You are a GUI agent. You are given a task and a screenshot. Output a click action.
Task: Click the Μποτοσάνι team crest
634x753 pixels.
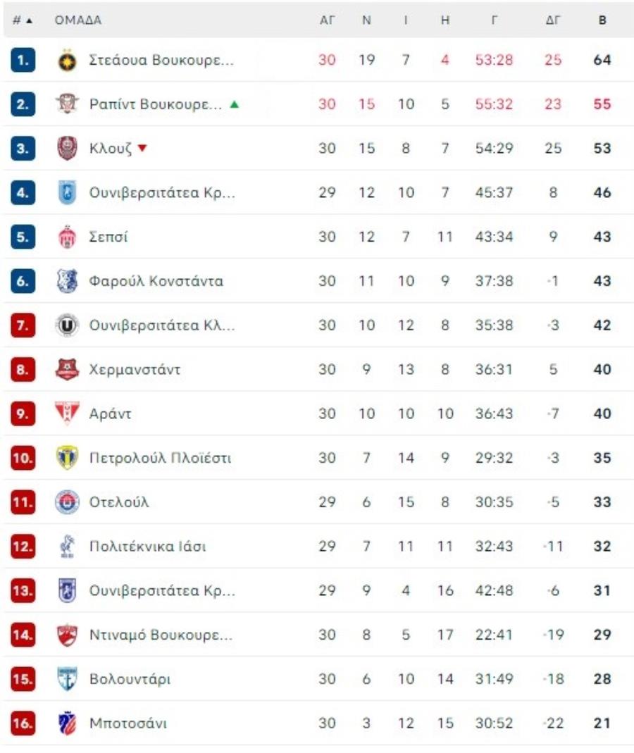point(67,723)
